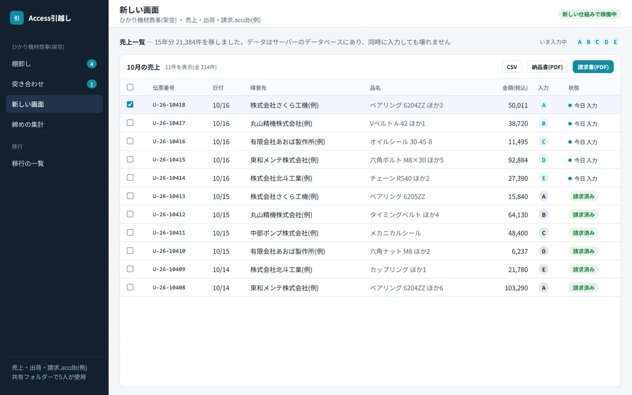Viewport: 632px width, 395px height.
Task: Click user avatar E in いま入力中
Action: tap(615, 42)
